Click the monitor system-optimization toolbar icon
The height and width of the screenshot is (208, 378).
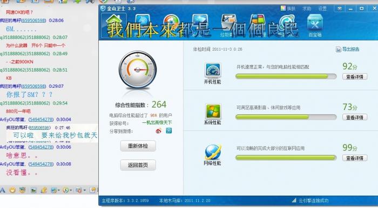[200, 22]
